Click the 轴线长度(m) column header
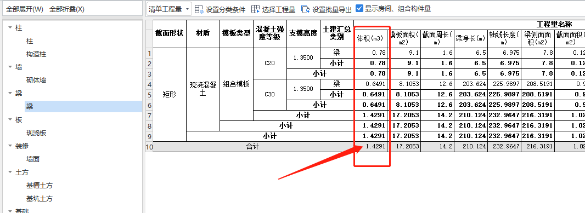This screenshot has width=585, height=213. (504, 38)
